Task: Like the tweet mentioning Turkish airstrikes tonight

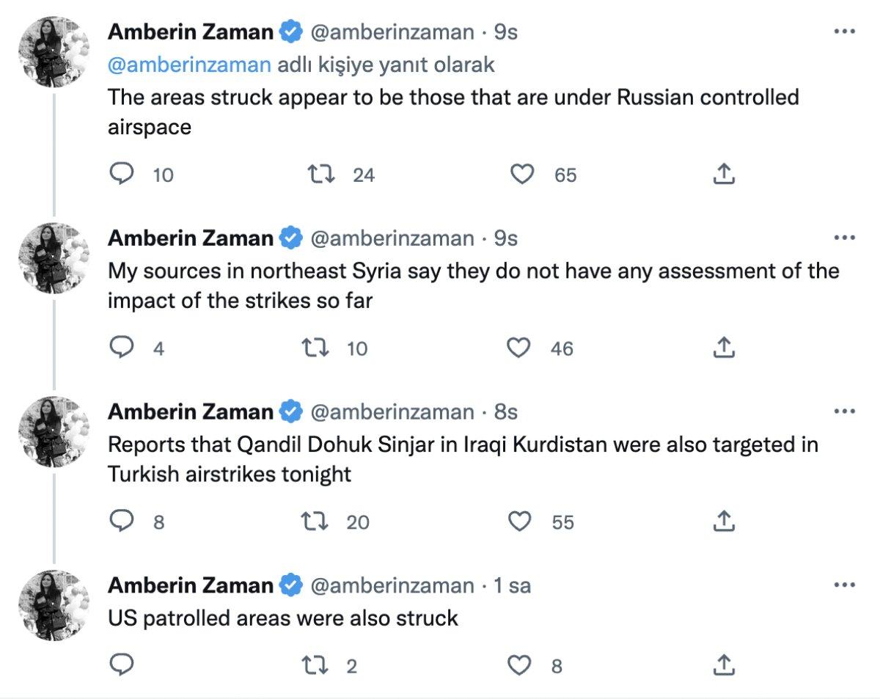Action: [x=521, y=522]
